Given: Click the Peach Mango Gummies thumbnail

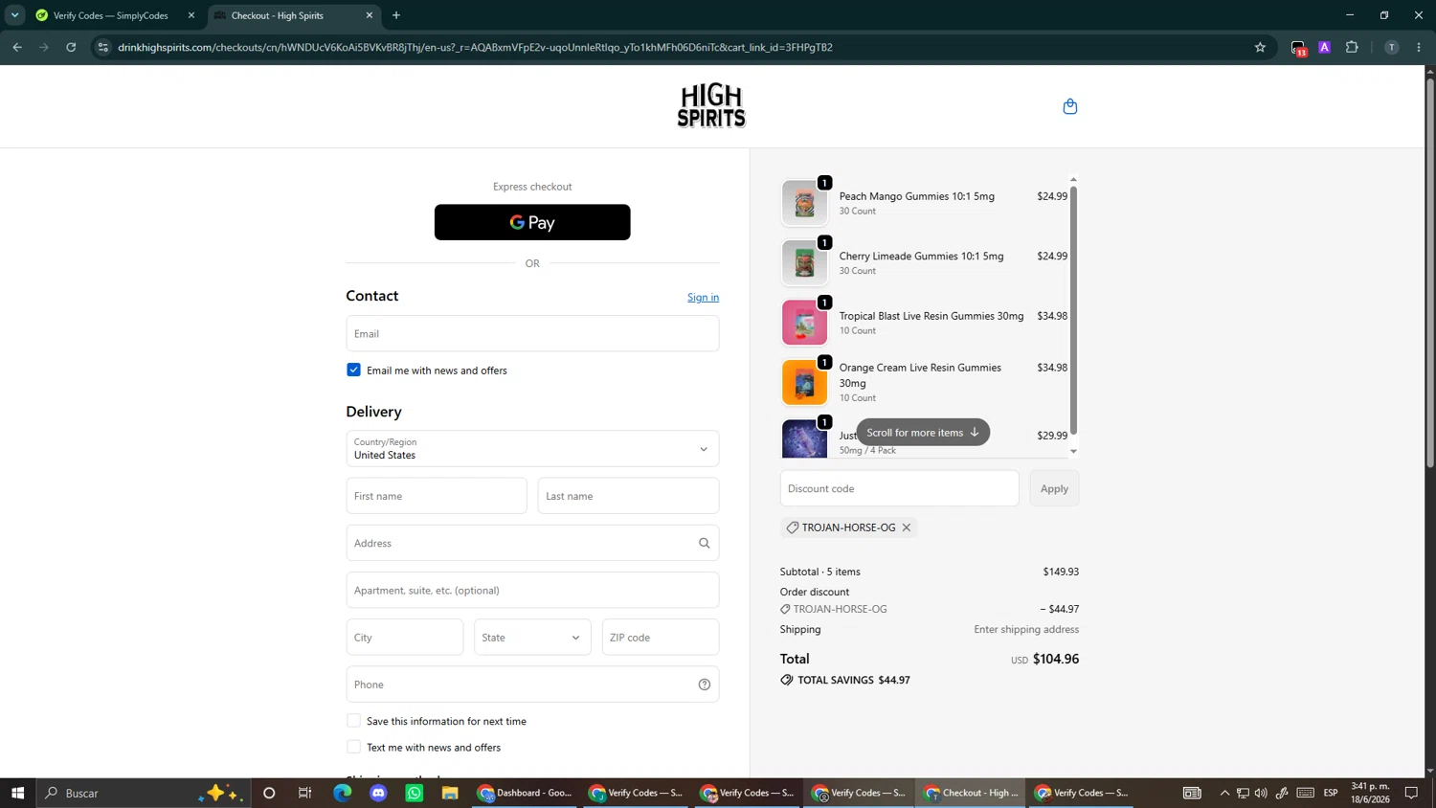Looking at the screenshot, I should click(804, 203).
